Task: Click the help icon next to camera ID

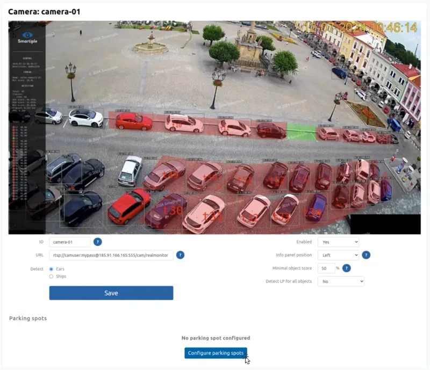Action: coord(98,242)
